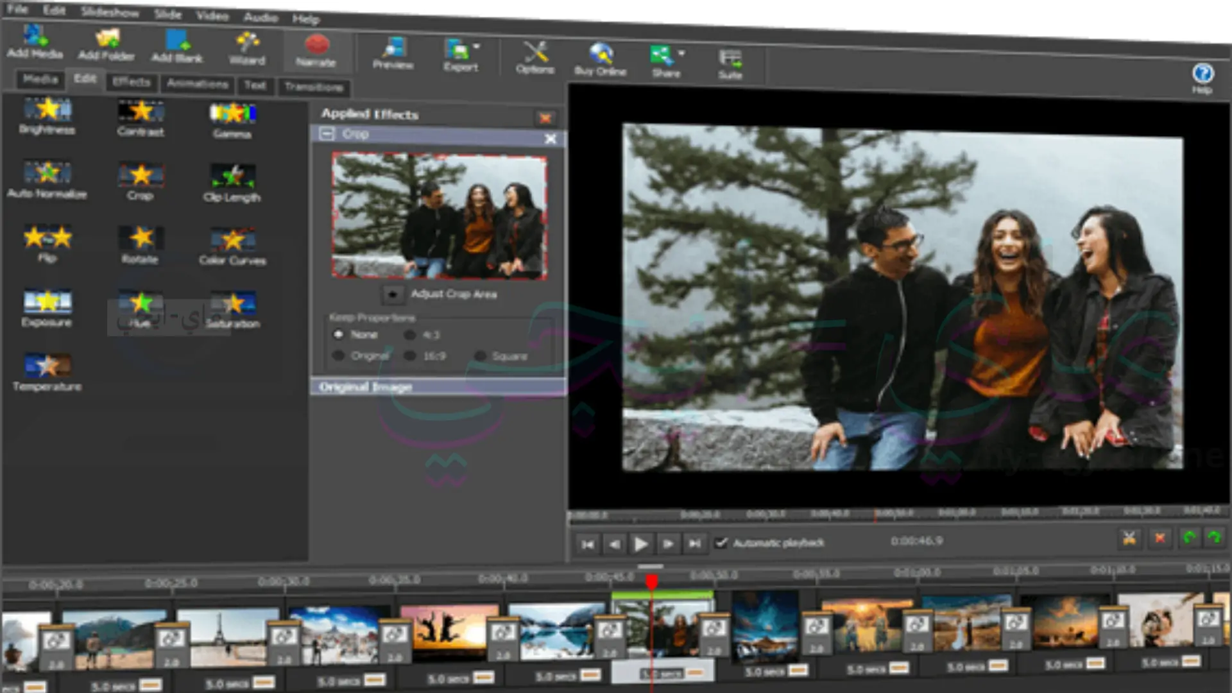Select the Original proportion option
This screenshot has width=1232, height=693.
click(339, 355)
